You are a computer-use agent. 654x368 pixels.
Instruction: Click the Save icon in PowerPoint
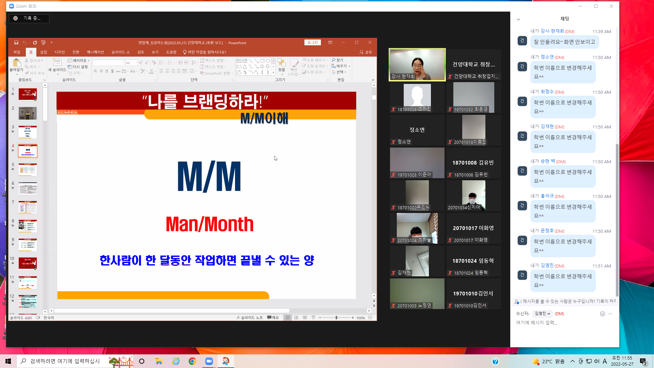coord(16,43)
